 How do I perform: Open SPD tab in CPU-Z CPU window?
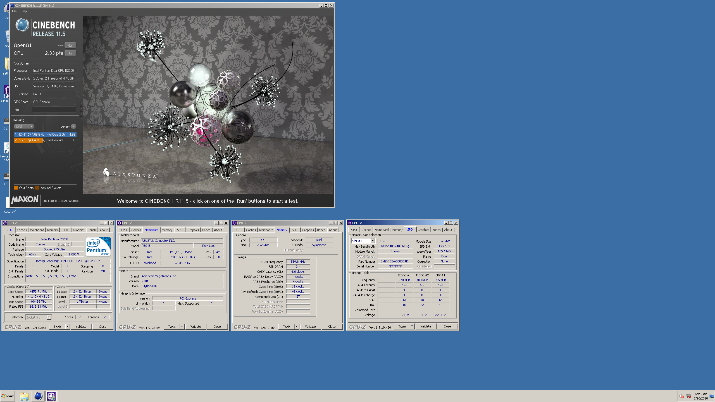[65, 230]
